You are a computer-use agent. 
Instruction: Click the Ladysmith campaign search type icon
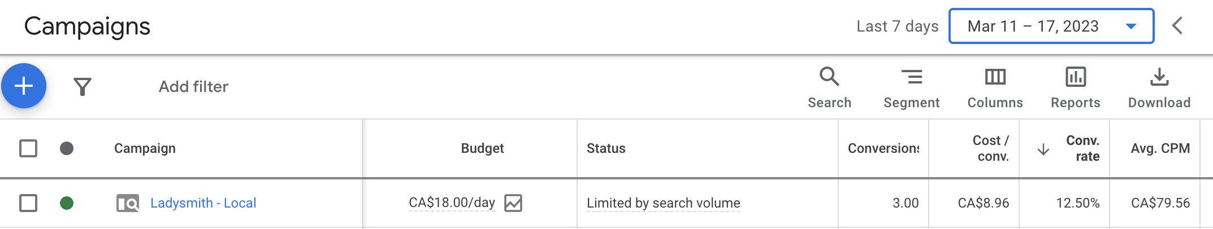pyautogui.click(x=128, y=203)
